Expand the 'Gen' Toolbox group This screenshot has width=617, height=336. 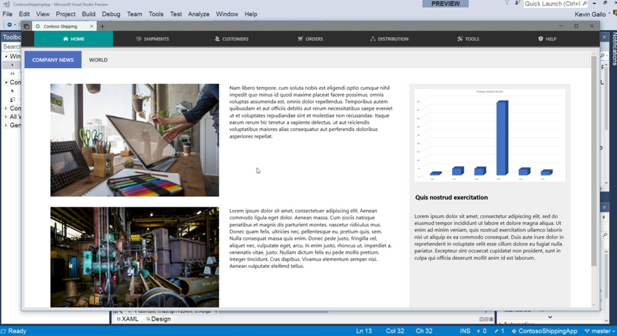6,125
